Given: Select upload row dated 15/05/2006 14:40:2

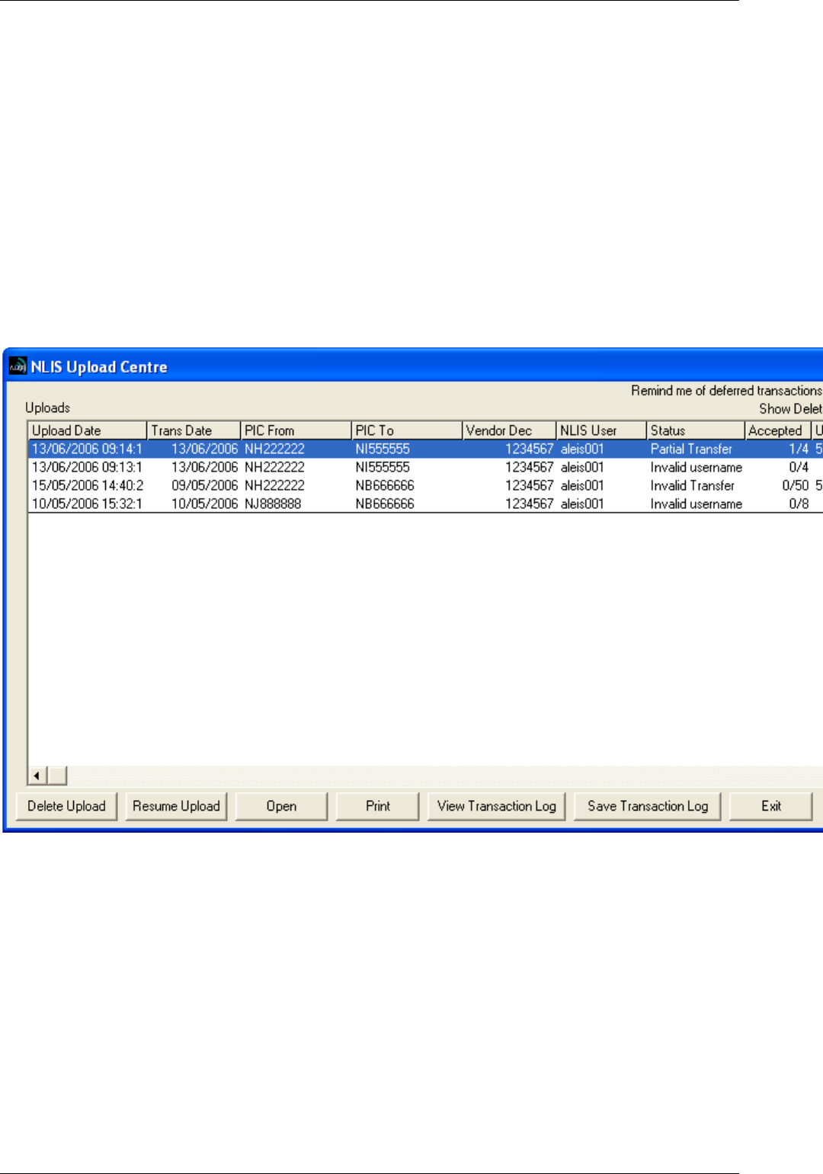Looking at the screenshot, I should pos(425,485).
